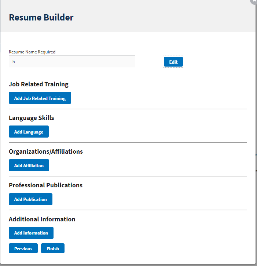Select the Language Skills heading
Screen dimensions: 257x266
click(32, 118)
